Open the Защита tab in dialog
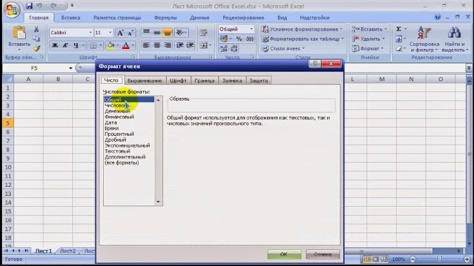This screenshot has width=474, height=266. click(x=259, y=81)
